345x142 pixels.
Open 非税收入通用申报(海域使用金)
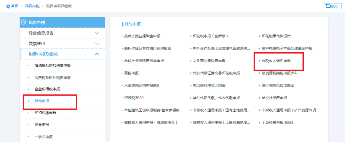pyautogui.click(x=151, y=123)
